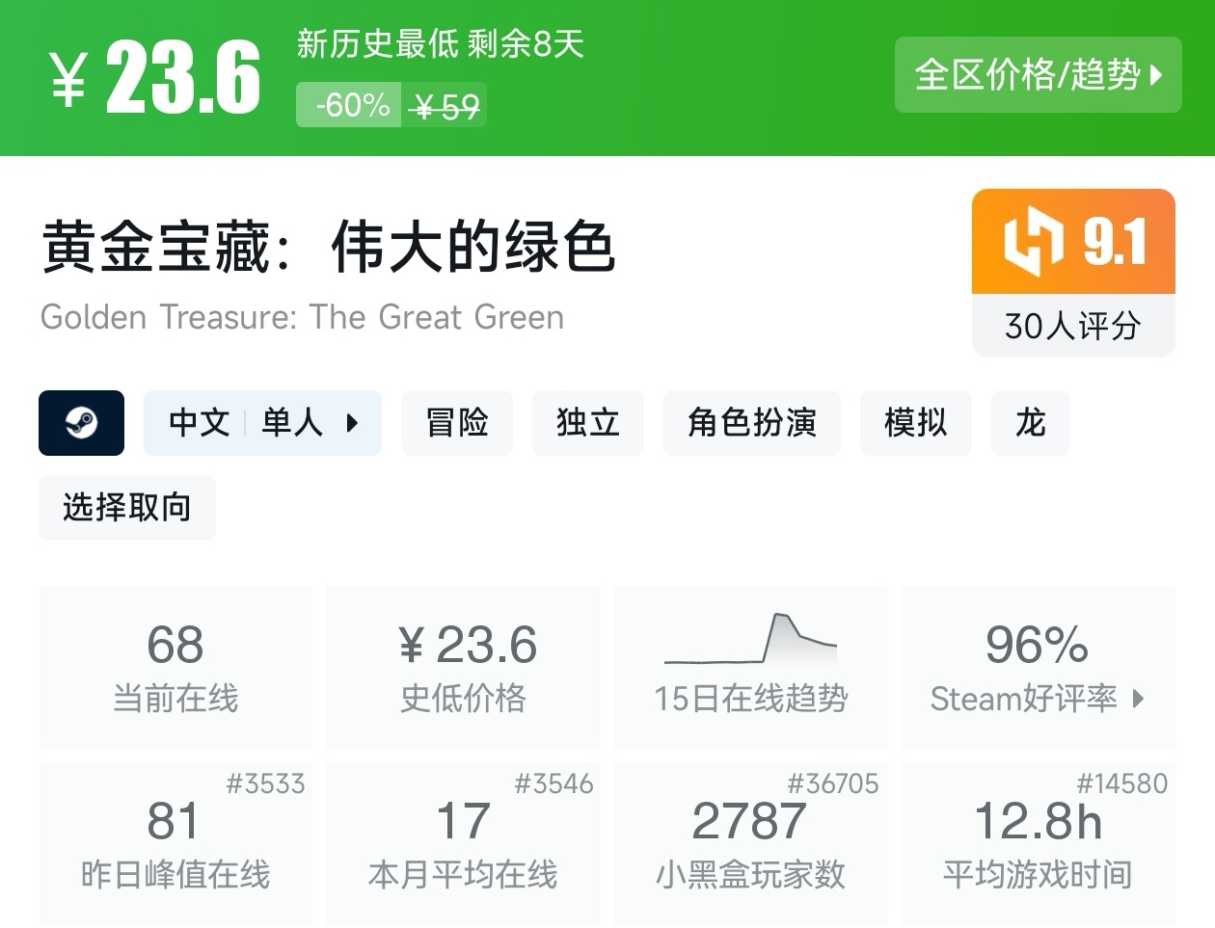Select the 冒险 tag
This screenshot has height=928, width=1215.
[457, 423]
